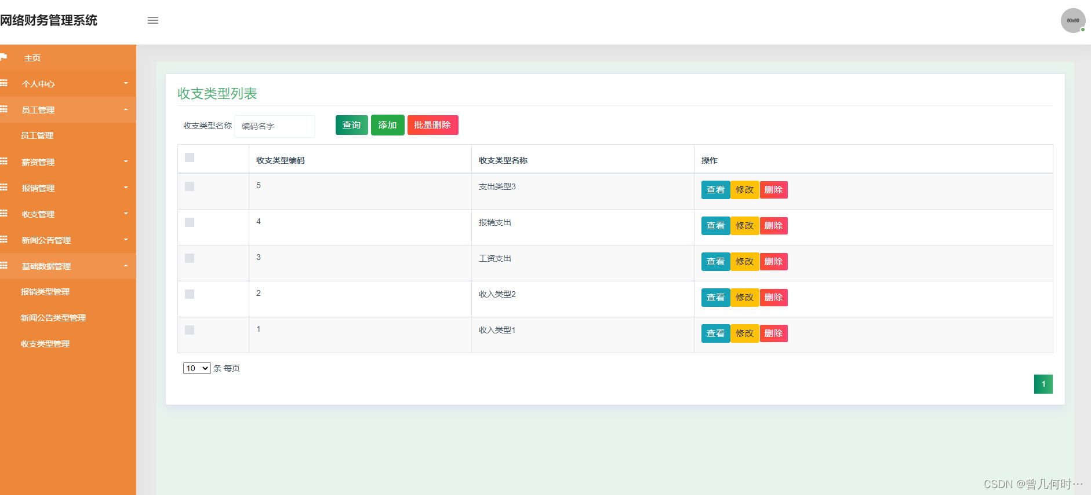Open 员工管理 submenu item
This screenshot has width=1091, height=495.
tap(37, 135)
